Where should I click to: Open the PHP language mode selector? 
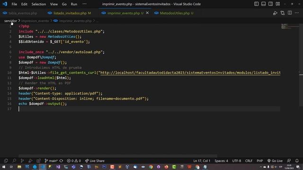pos(259,161)
